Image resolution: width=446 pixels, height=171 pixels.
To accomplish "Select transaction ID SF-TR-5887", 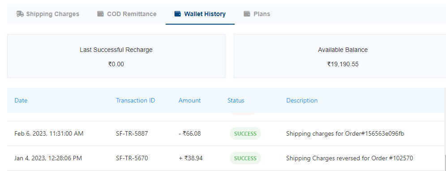I will coord(132,133).
